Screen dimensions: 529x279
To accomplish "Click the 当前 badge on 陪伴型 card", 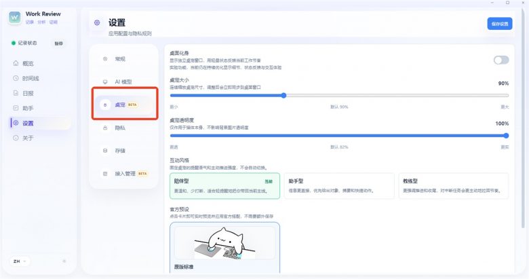I will click(x=269, y=181).
